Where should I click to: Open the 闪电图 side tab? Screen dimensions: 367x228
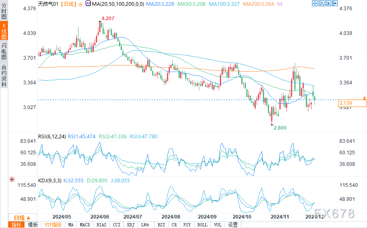click(4, 51)
